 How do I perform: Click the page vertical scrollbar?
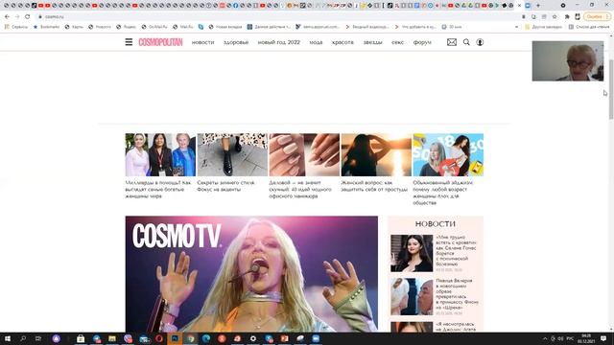click(611, 89)
